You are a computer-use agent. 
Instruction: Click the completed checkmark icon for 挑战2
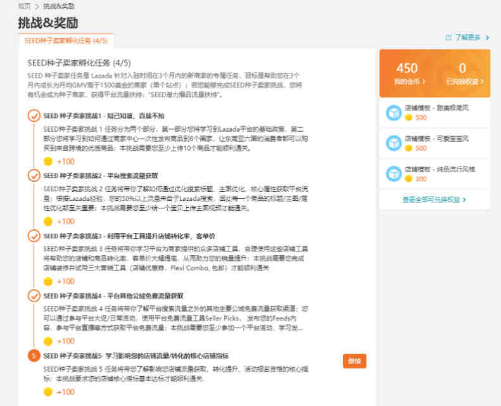(34, 175)
